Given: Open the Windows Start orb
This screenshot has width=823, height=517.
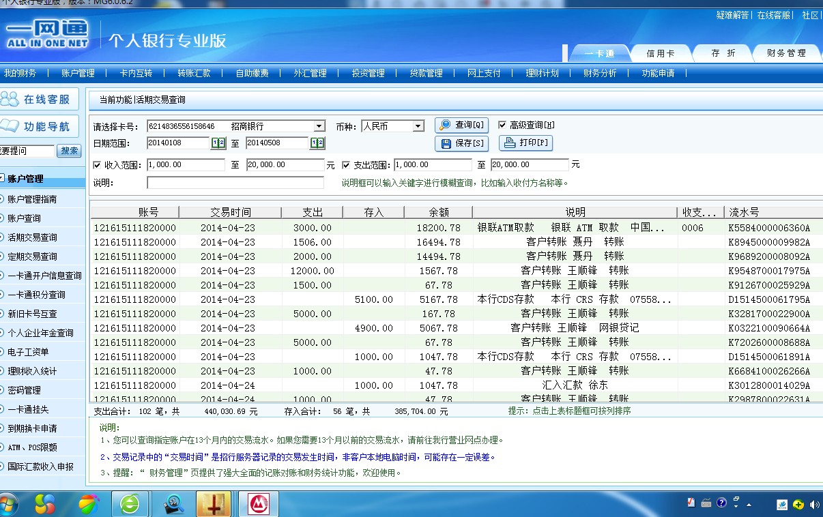Looking at the screenshot, I should pyautogui.click(x=6, y=505).
